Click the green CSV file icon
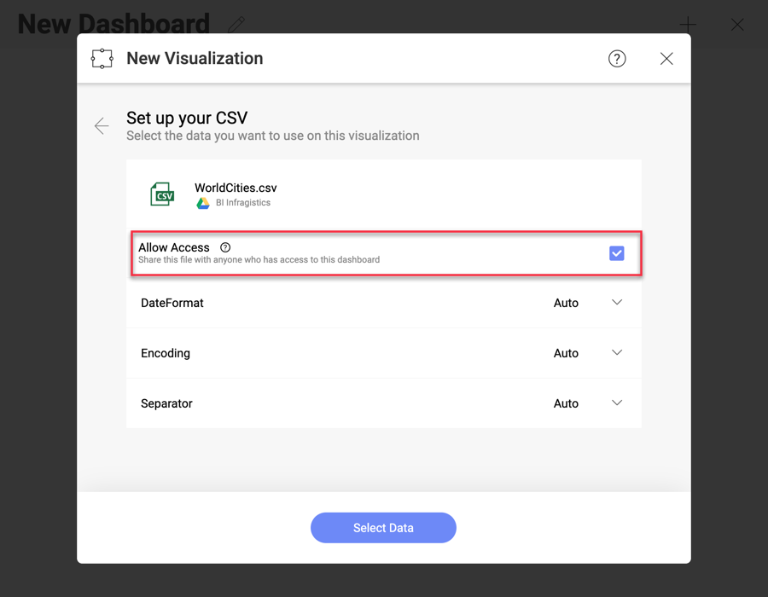Viewport: 768px width, 597px height. tap(163, 194)
